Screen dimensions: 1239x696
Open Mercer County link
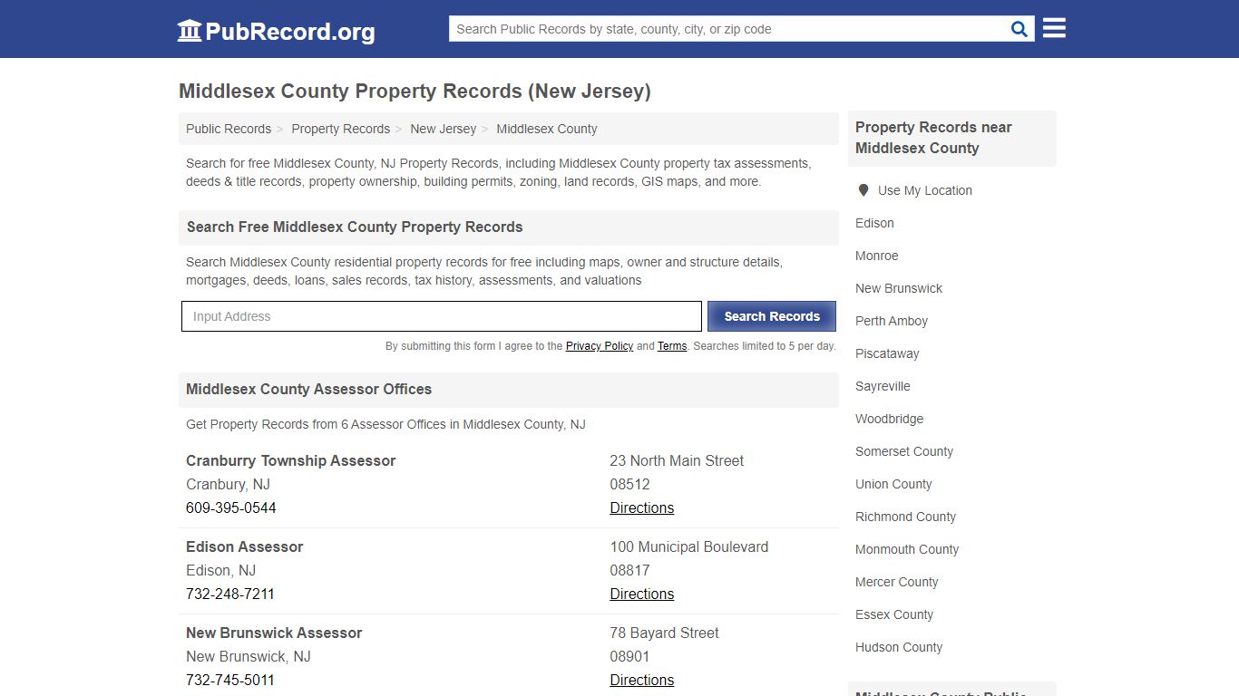(897, 582)
